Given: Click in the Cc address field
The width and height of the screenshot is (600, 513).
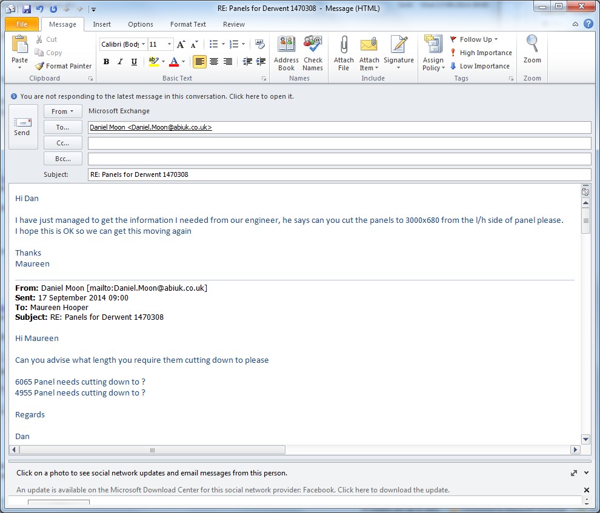Looking at the screenshot, I should pos(339,144).
